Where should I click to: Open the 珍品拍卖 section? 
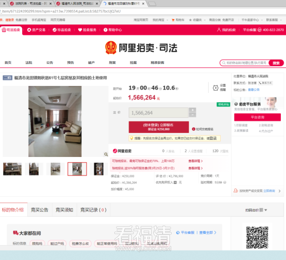pyautogui.click(x=61, y=30)
